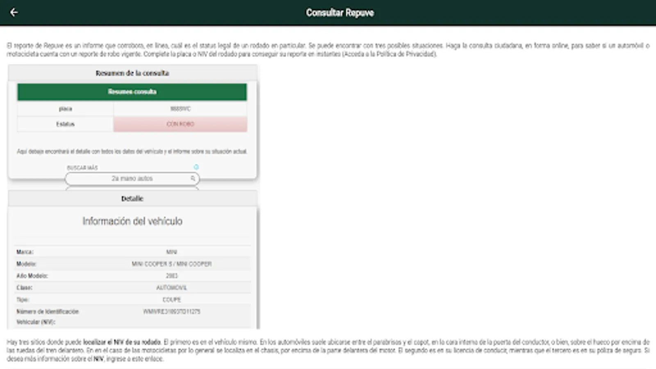
Task: Click bold 'localizar el NIV de su rodado' text
Action: pyautogui.click(x=122, y=342)
